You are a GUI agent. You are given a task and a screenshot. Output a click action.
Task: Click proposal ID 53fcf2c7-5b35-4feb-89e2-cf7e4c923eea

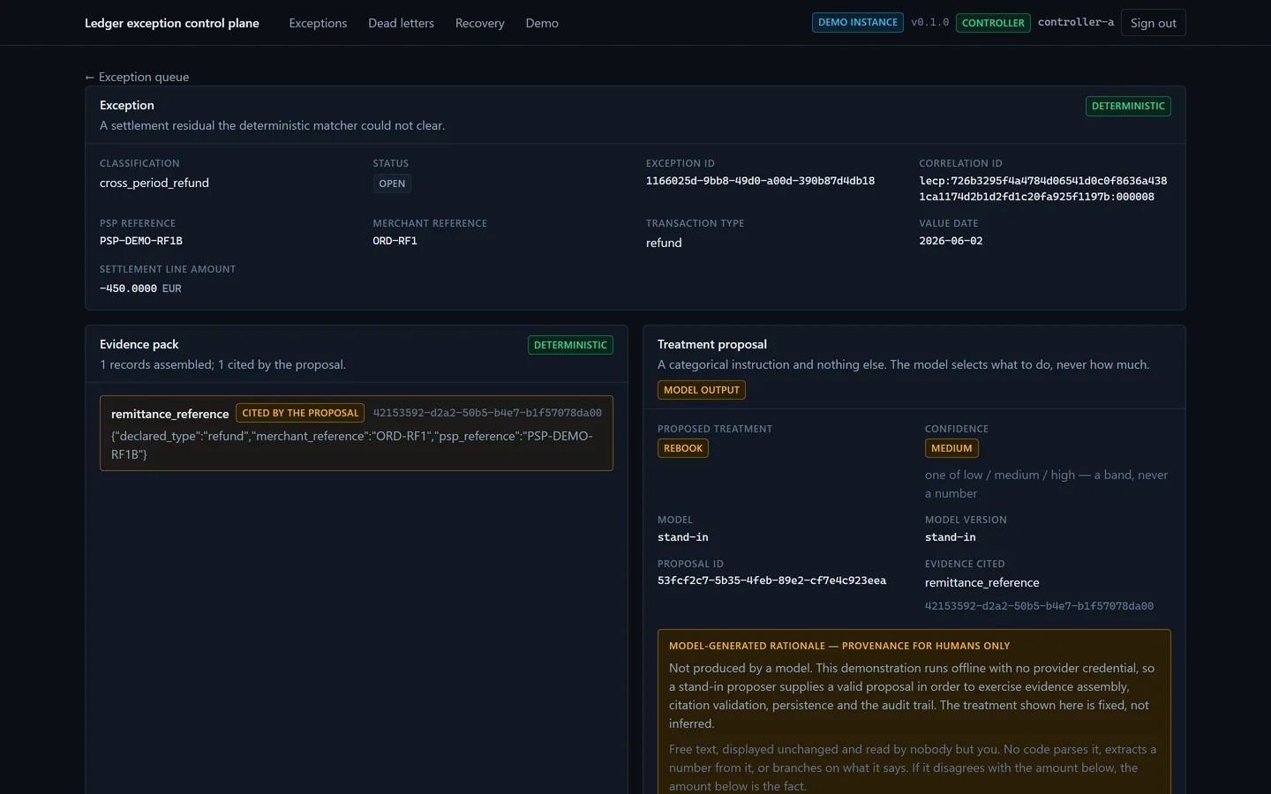pyautogui.click(x=771, y=581)
